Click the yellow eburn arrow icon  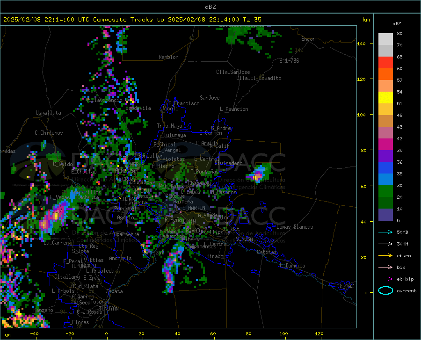[385, 256]
